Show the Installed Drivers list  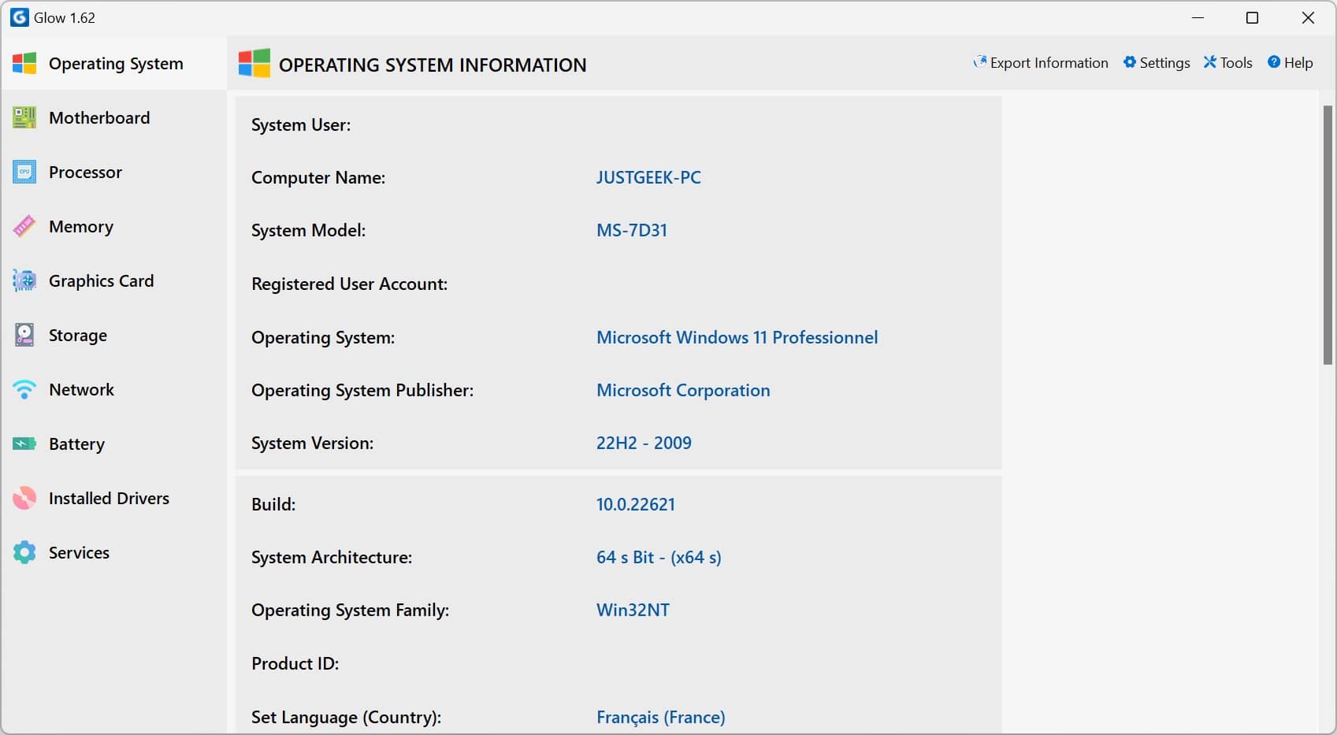pos(113,498)
